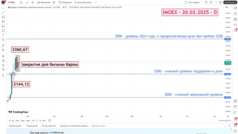
Task: Toggle lock all drawings
Action: click(3, 65)
